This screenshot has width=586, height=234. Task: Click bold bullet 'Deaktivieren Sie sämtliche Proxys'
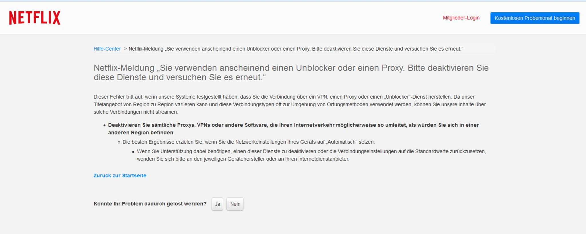tap(293, 129)
